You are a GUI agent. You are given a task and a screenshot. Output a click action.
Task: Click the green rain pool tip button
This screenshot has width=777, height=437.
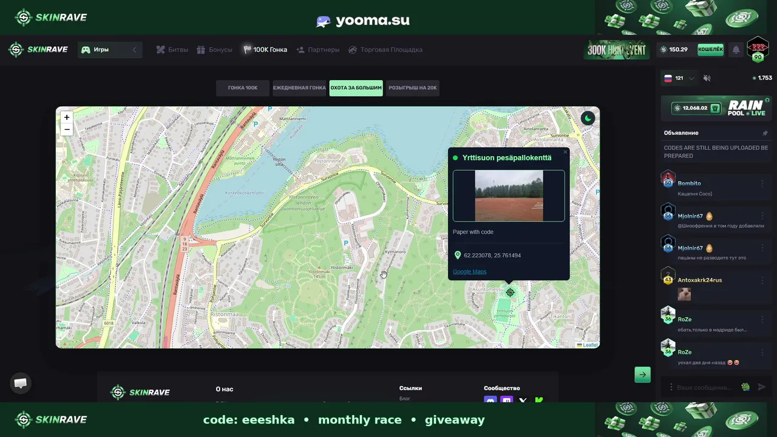(x=715, y=108)
